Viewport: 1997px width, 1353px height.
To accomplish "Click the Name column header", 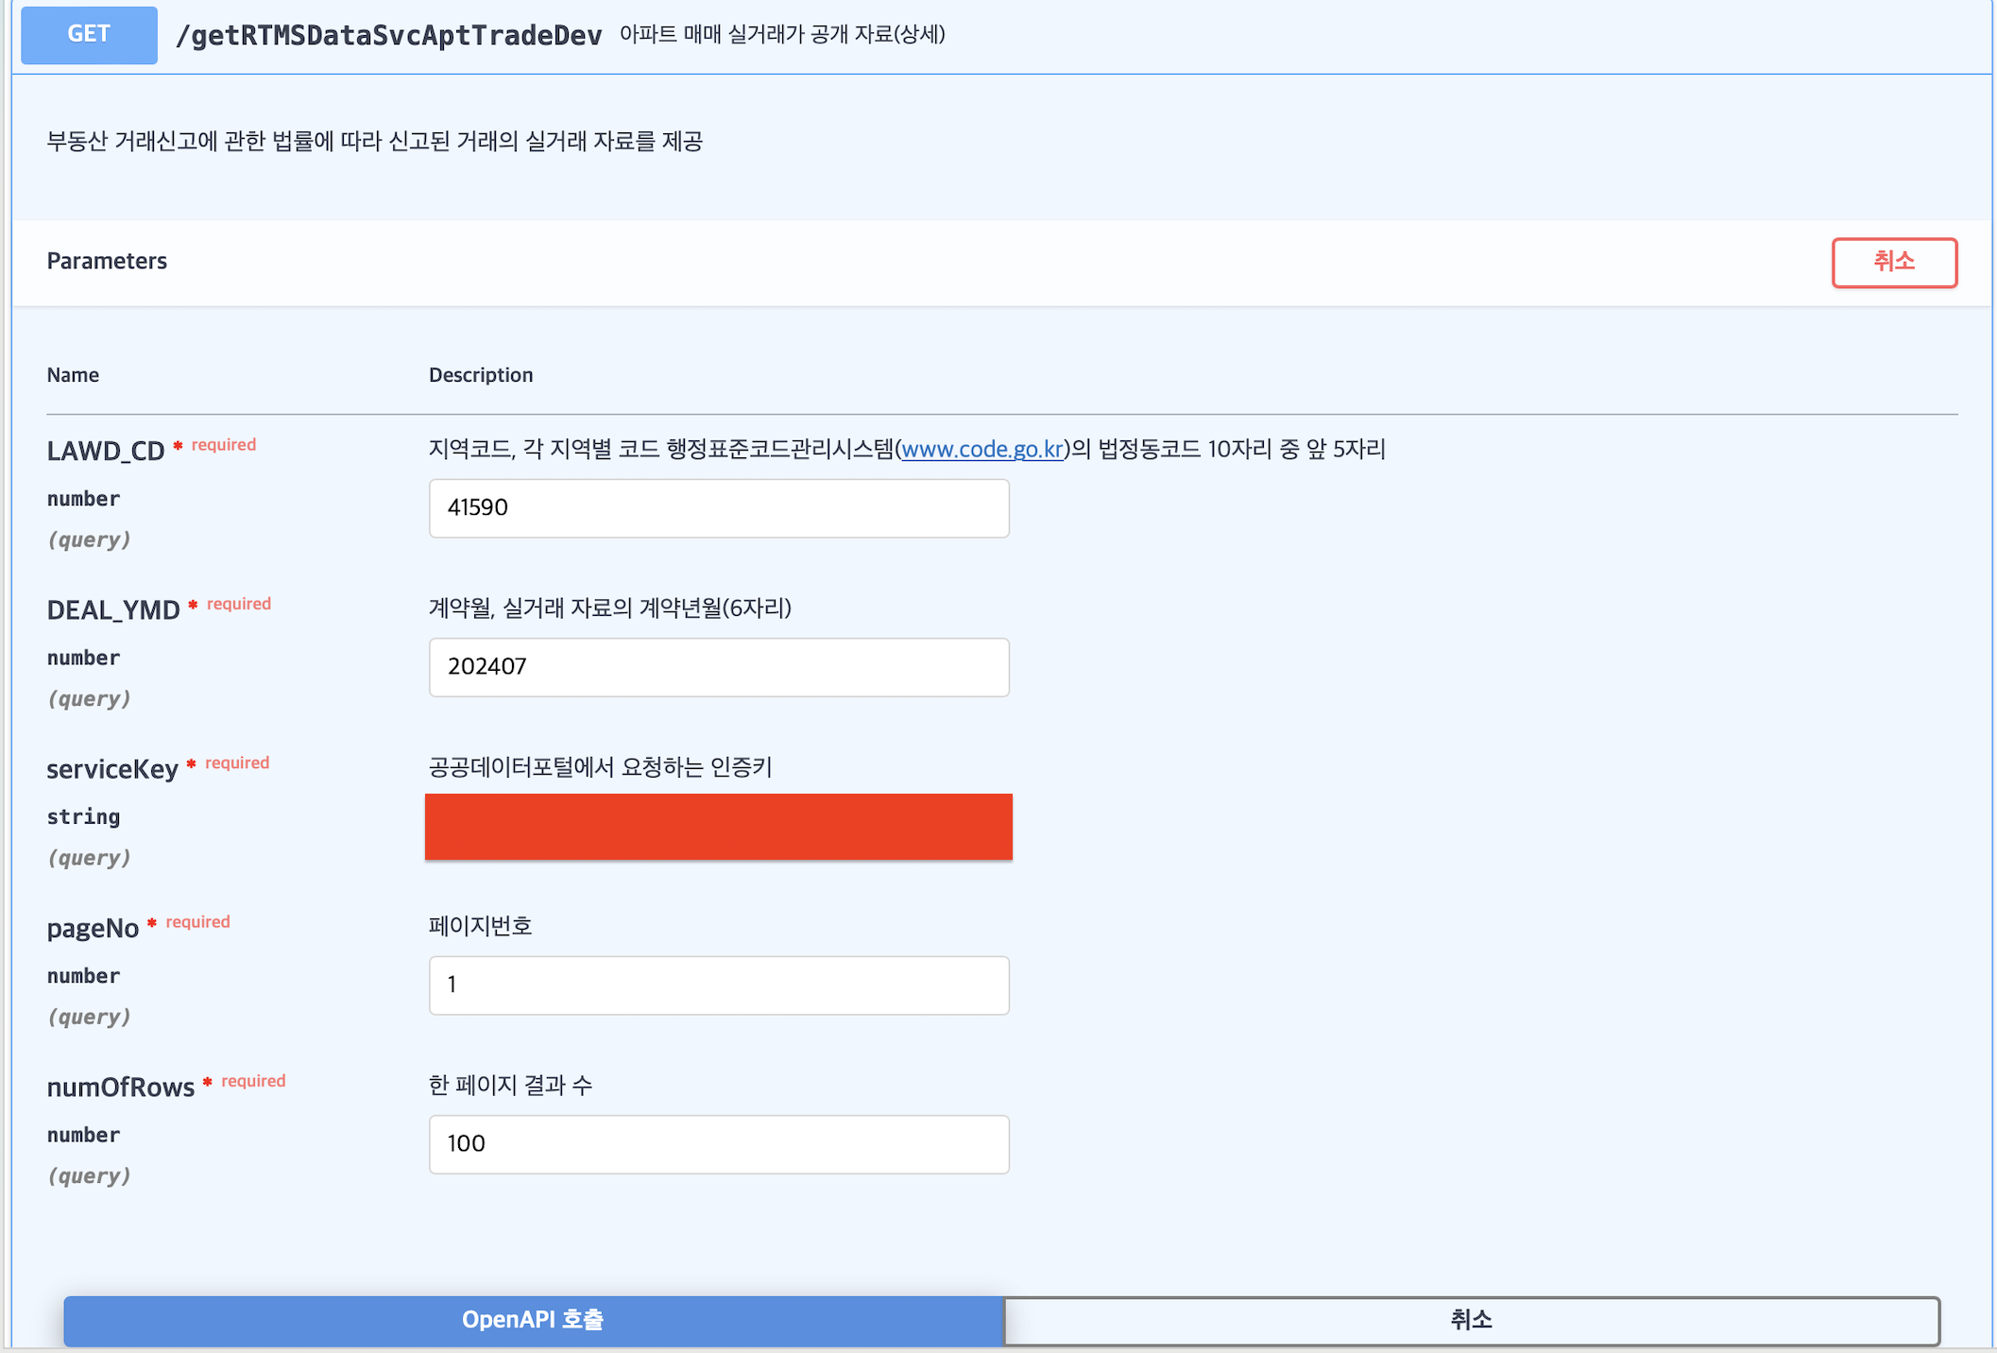I will click(73, 375).
